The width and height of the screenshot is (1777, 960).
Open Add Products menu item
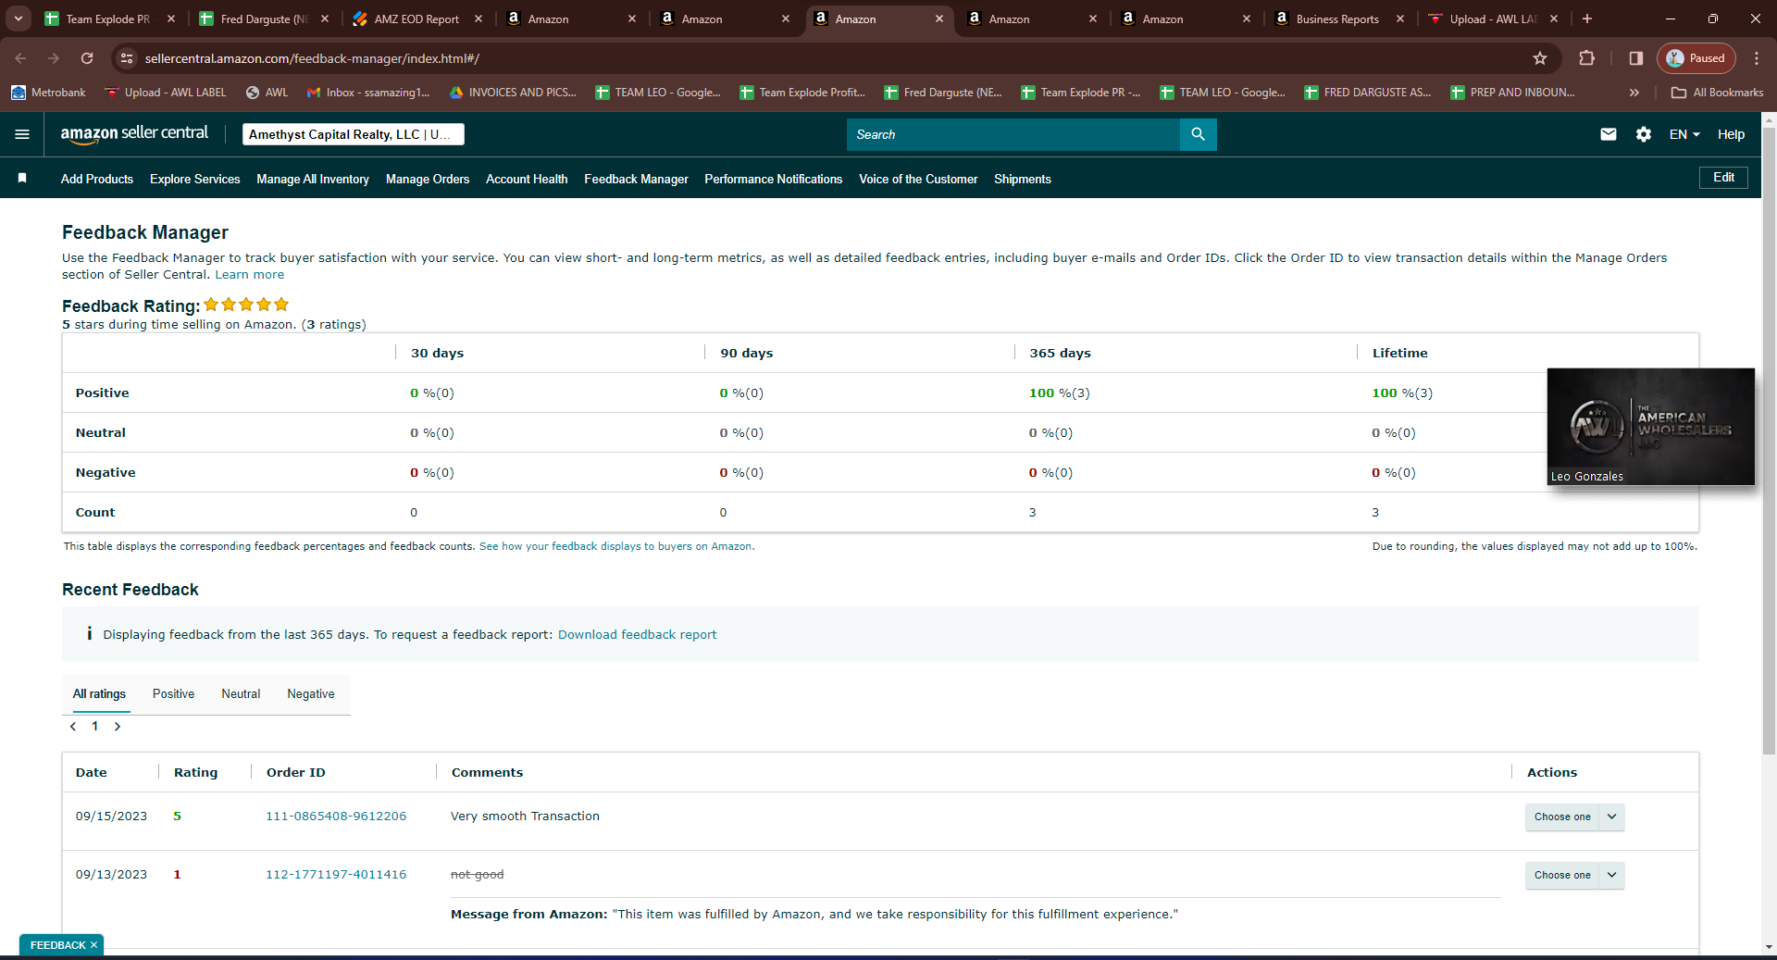coord(97,179)
